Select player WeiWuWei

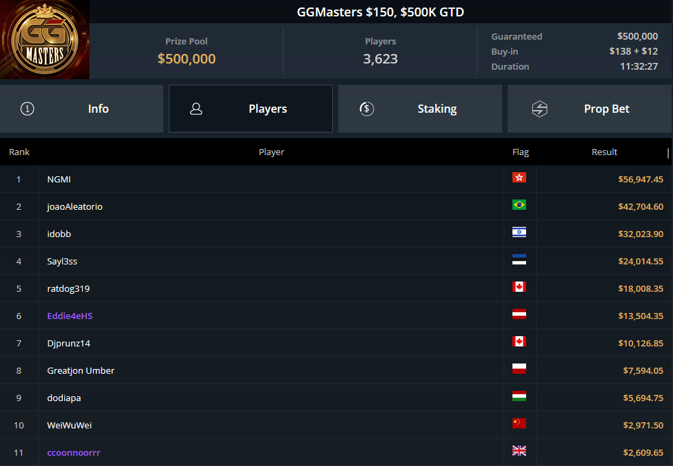[69, 425]
